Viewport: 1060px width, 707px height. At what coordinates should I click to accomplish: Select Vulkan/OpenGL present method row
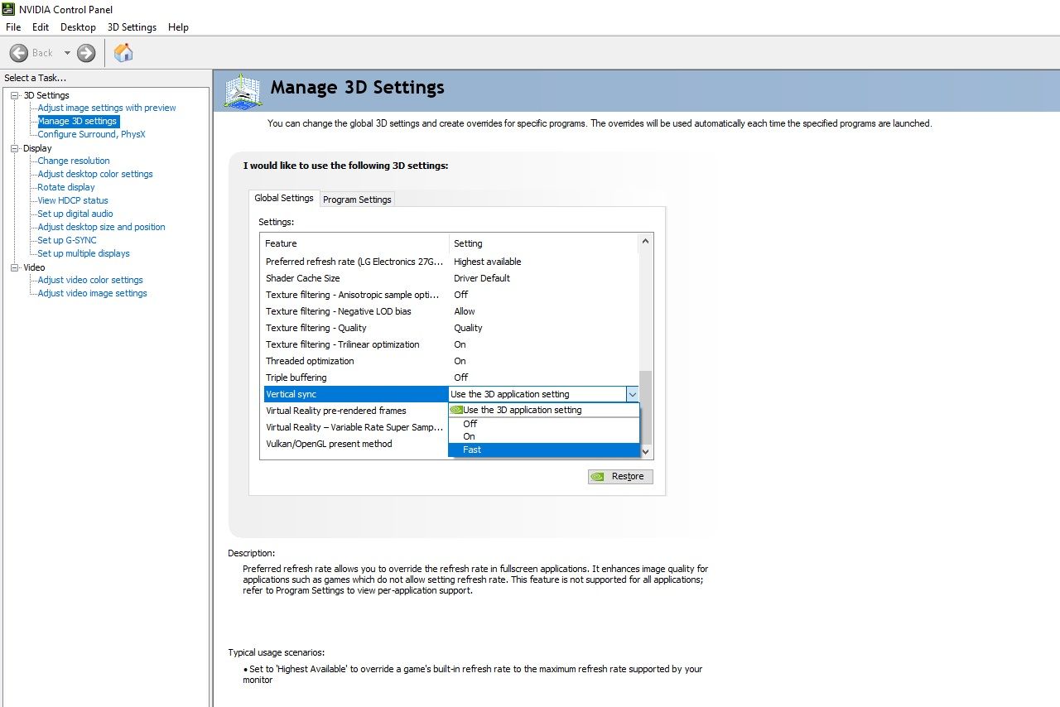coord(355,444)
